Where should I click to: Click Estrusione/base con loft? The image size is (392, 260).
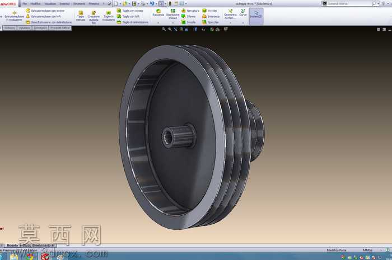coord(43,16)
